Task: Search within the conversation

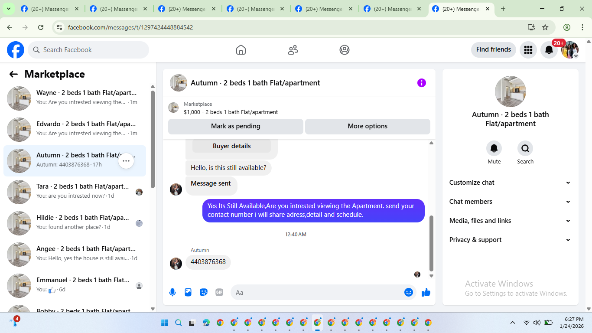Action: pos(525,149)
